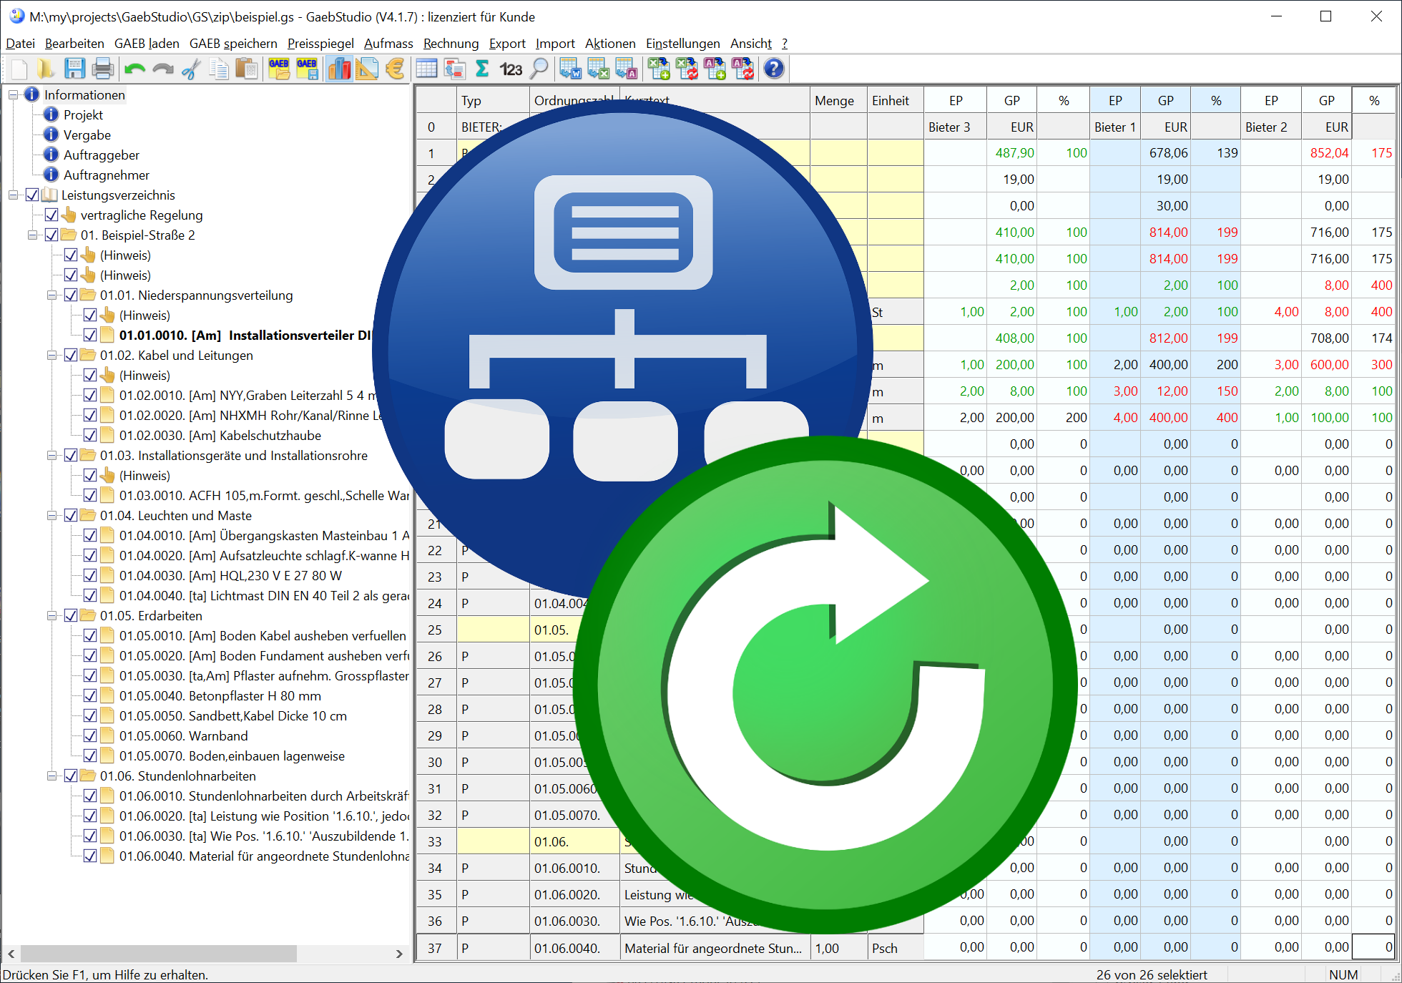
Task: Select the Projekt information item
Action: (83, 114)
